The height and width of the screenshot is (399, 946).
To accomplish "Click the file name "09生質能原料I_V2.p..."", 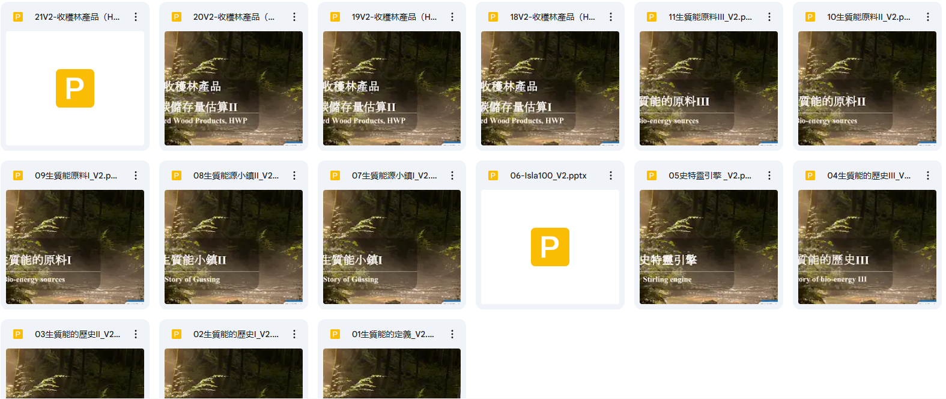I will tap(76, 175).
